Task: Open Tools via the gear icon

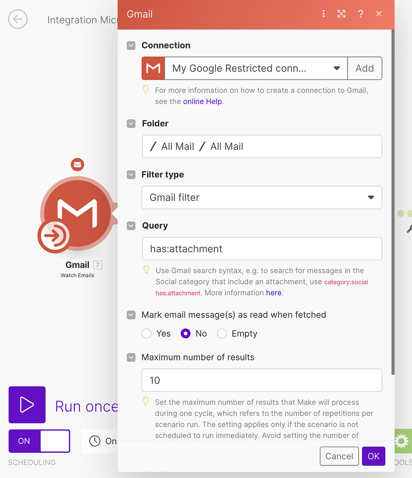Action: tap(401, 441)
